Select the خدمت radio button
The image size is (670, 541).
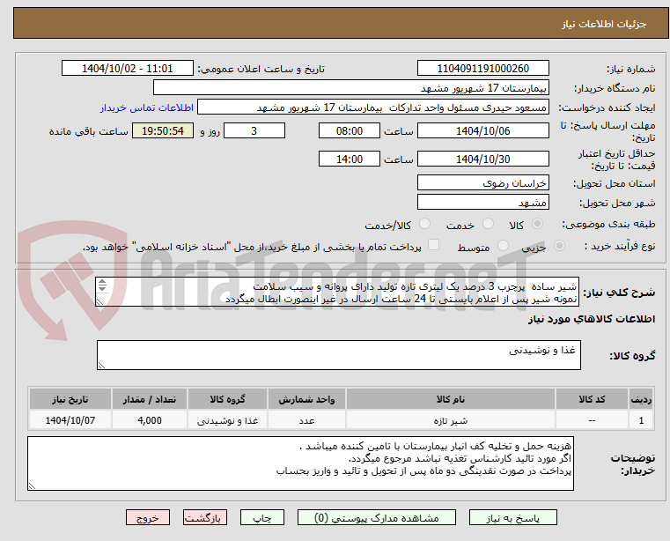pos(488,224)
